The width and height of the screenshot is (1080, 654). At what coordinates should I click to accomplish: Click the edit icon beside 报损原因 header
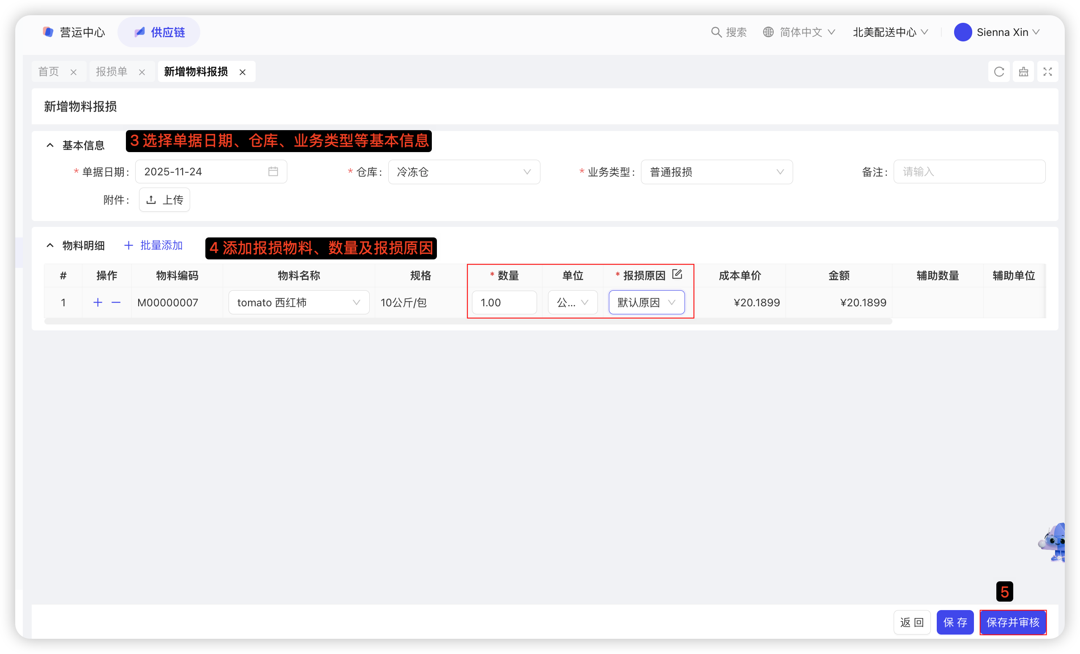677,274
